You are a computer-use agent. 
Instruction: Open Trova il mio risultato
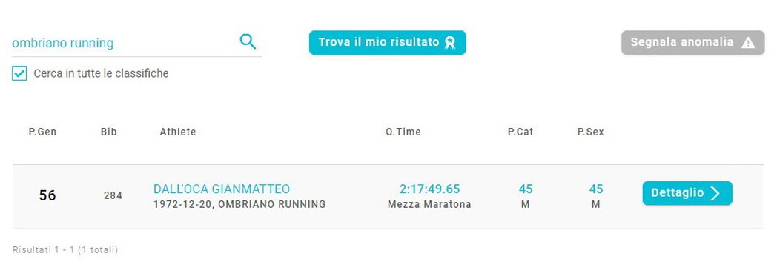click(x=388, y=42)
